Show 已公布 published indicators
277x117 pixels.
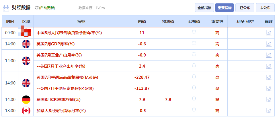tap(245, 8)
